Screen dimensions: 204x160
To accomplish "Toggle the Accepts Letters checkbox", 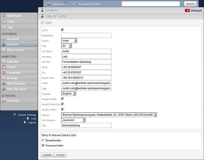I will (x=62, y=109).
